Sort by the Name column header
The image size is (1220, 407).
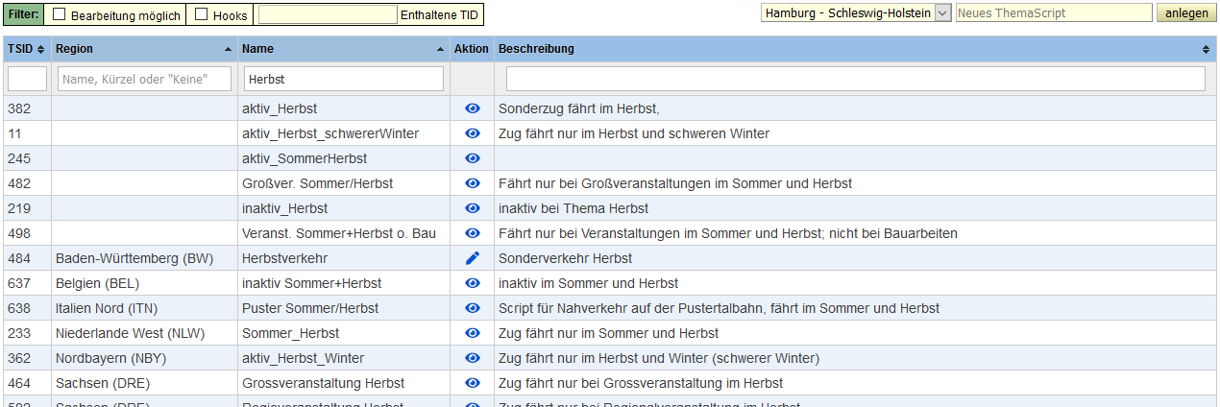[343, 49]
